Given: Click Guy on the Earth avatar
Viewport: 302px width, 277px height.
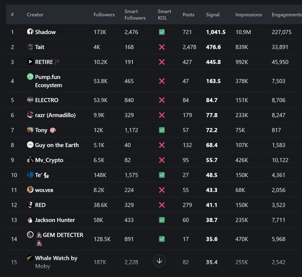Looking at the screenshot, I should 30,145.
